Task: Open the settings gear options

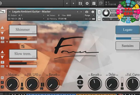Action: (x=87, y=3)
